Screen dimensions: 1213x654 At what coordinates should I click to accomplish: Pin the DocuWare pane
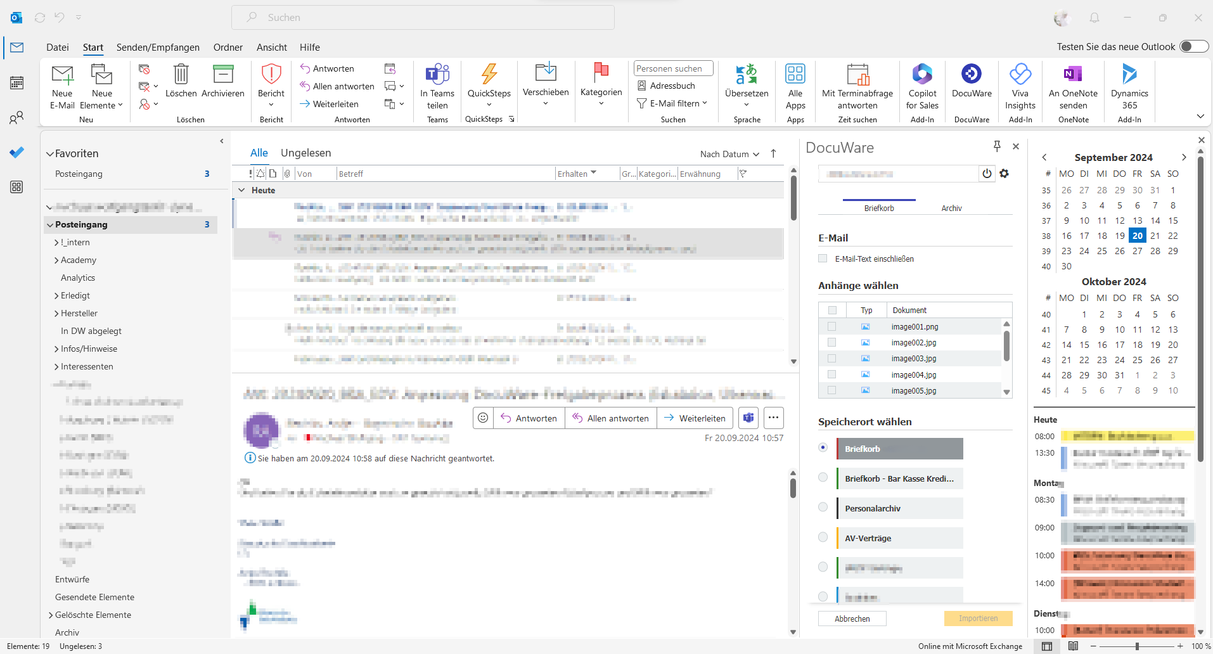click(997, 146)
